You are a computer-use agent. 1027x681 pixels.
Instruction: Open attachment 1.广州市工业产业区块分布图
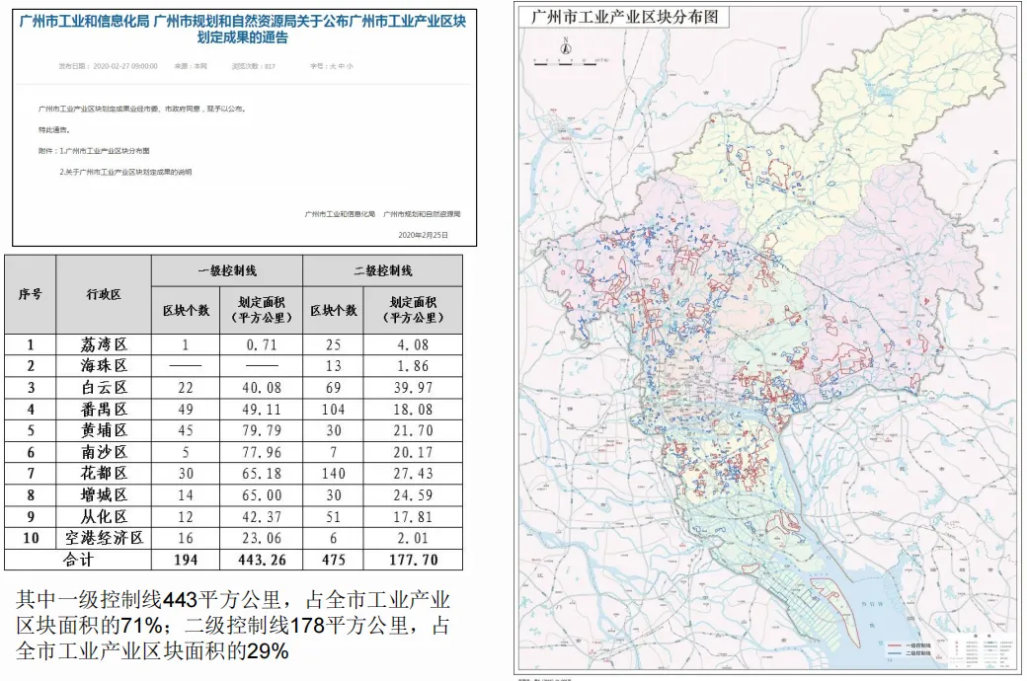[x=104, y=151]
